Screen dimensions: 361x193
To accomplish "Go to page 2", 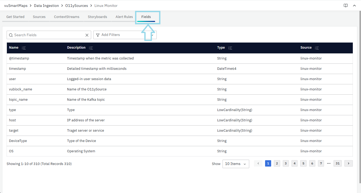I will click(277, 163).
